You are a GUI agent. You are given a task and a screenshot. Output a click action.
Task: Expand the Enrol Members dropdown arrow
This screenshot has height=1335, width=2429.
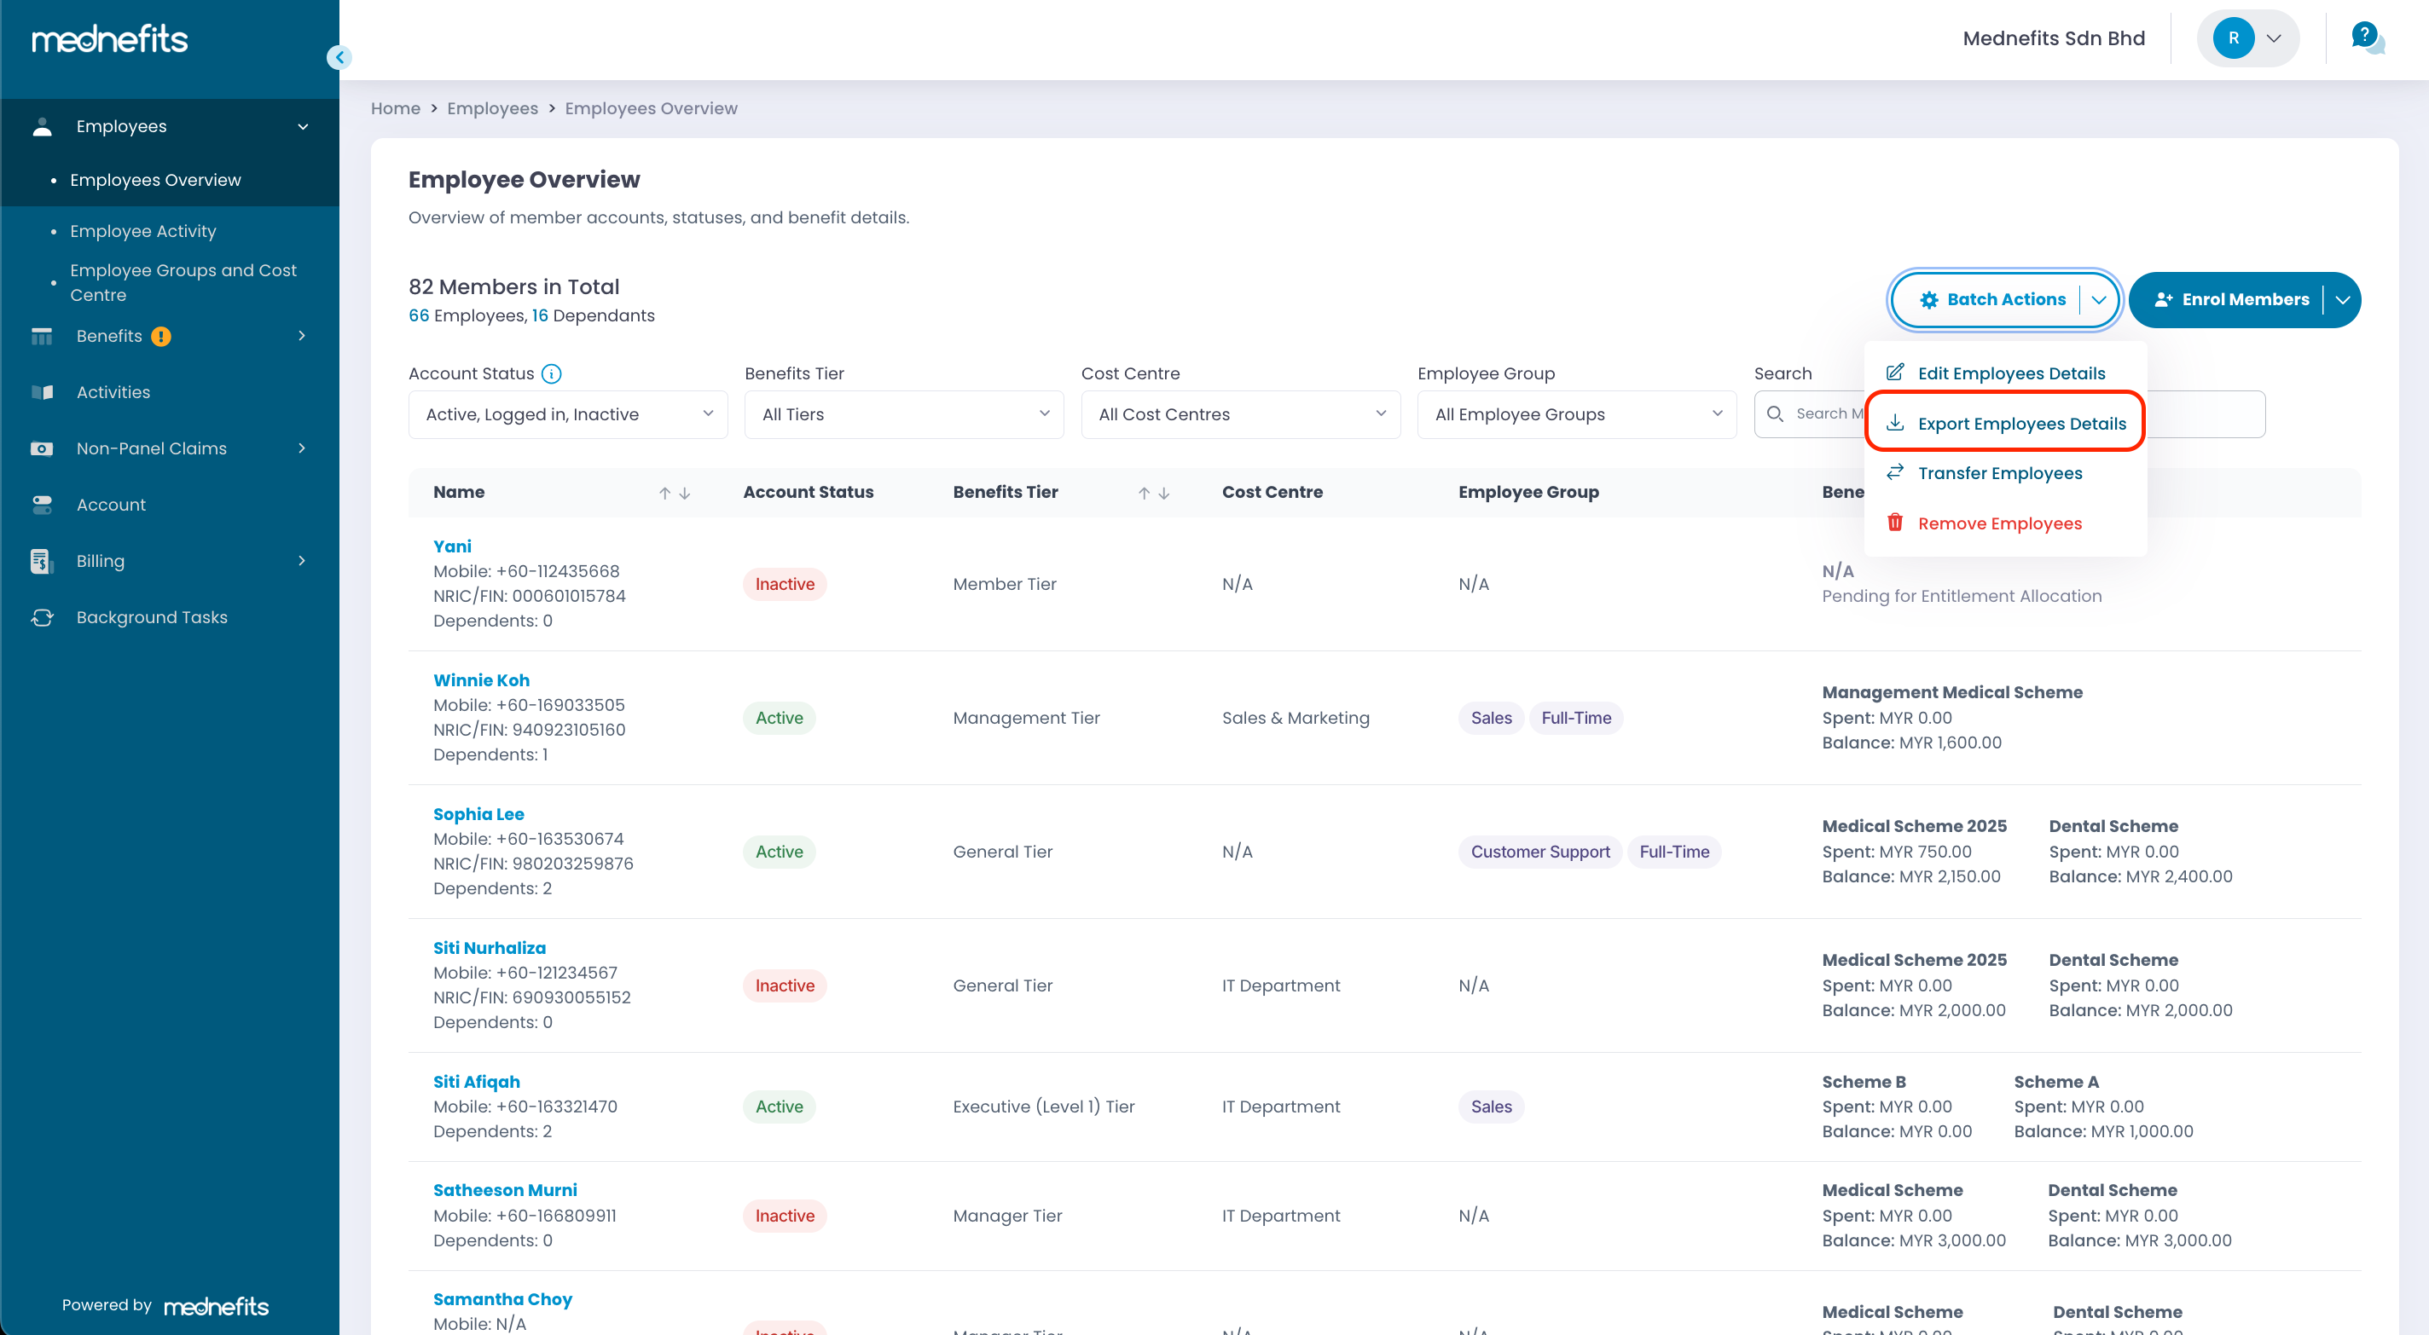2342,300
